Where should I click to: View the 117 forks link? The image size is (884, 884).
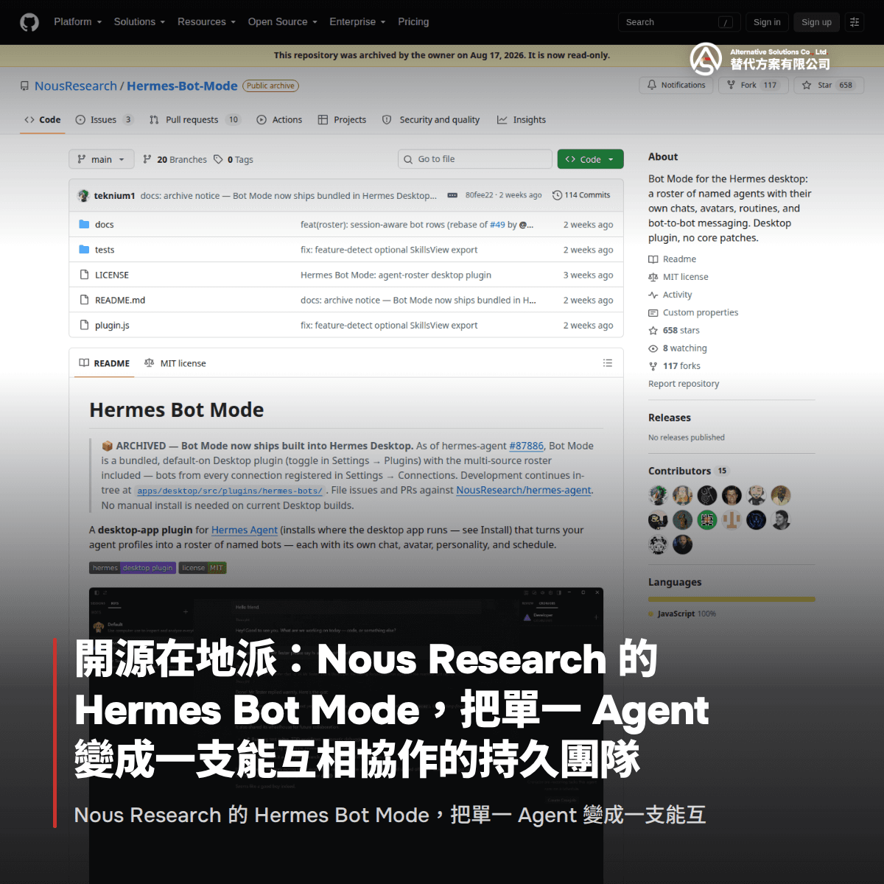(674, 365)
